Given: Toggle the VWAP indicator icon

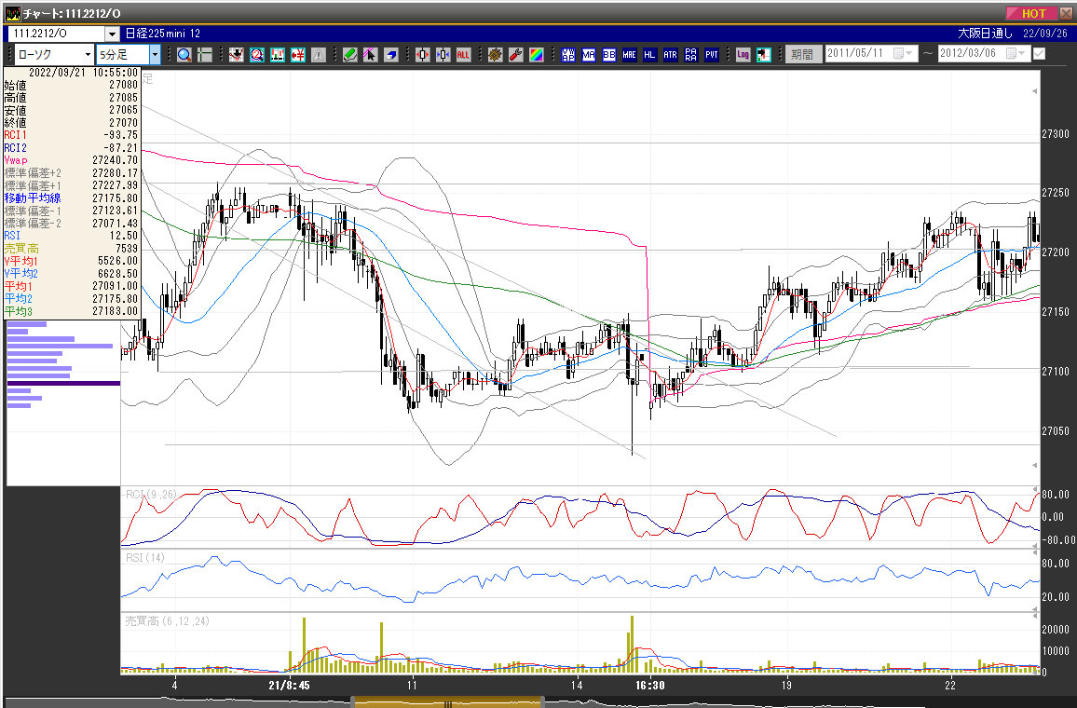Looking at the screenshot, I should pos(568,55).
